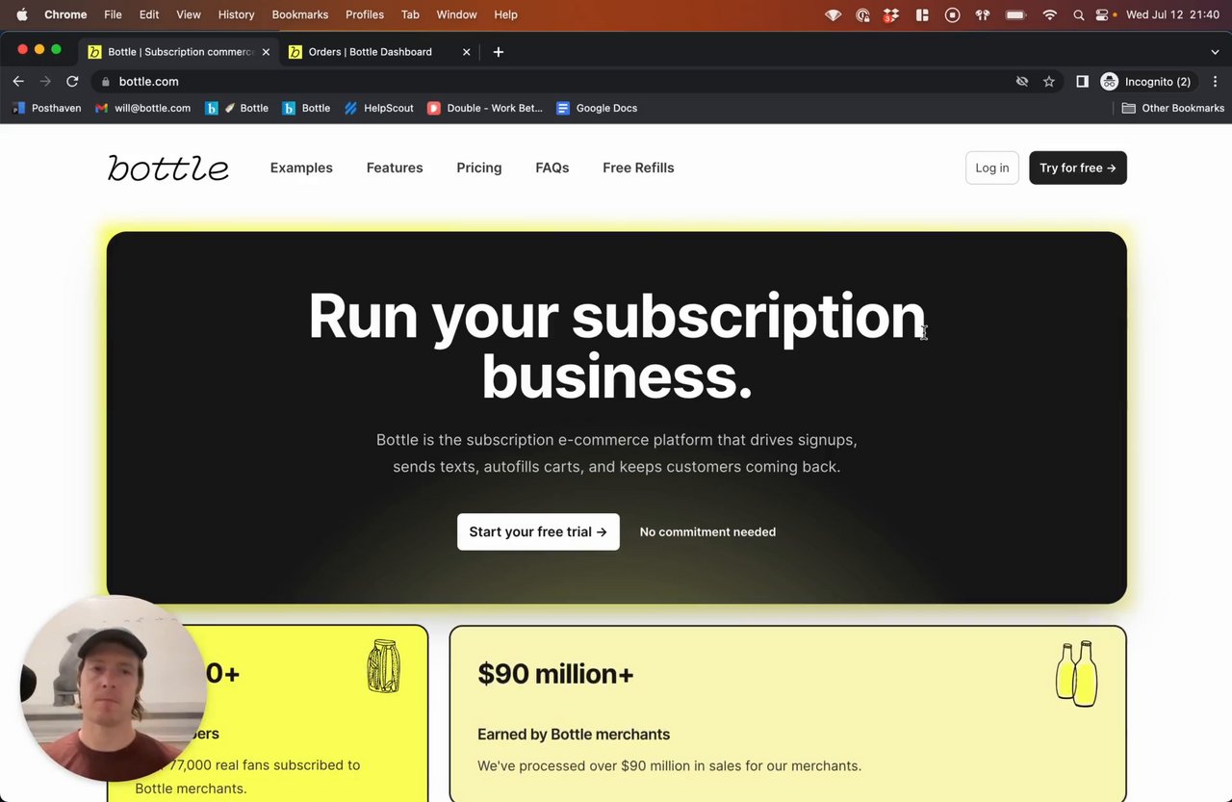Viewport: 1232px width, 802px height.
Task: Open the Free Refills nav link
Action: [x=638, y=168]
